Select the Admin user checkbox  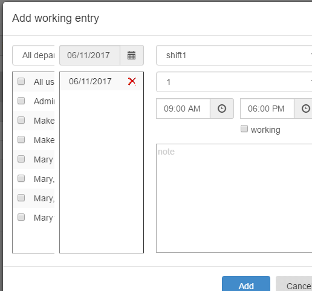click(x=21, y=101)
